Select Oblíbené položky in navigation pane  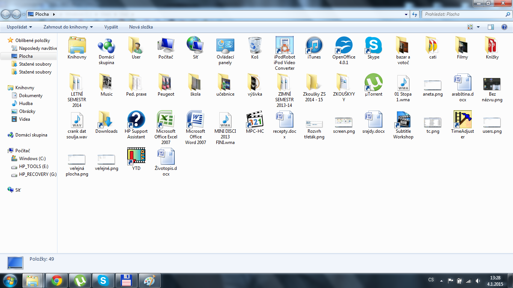[33, 40]
